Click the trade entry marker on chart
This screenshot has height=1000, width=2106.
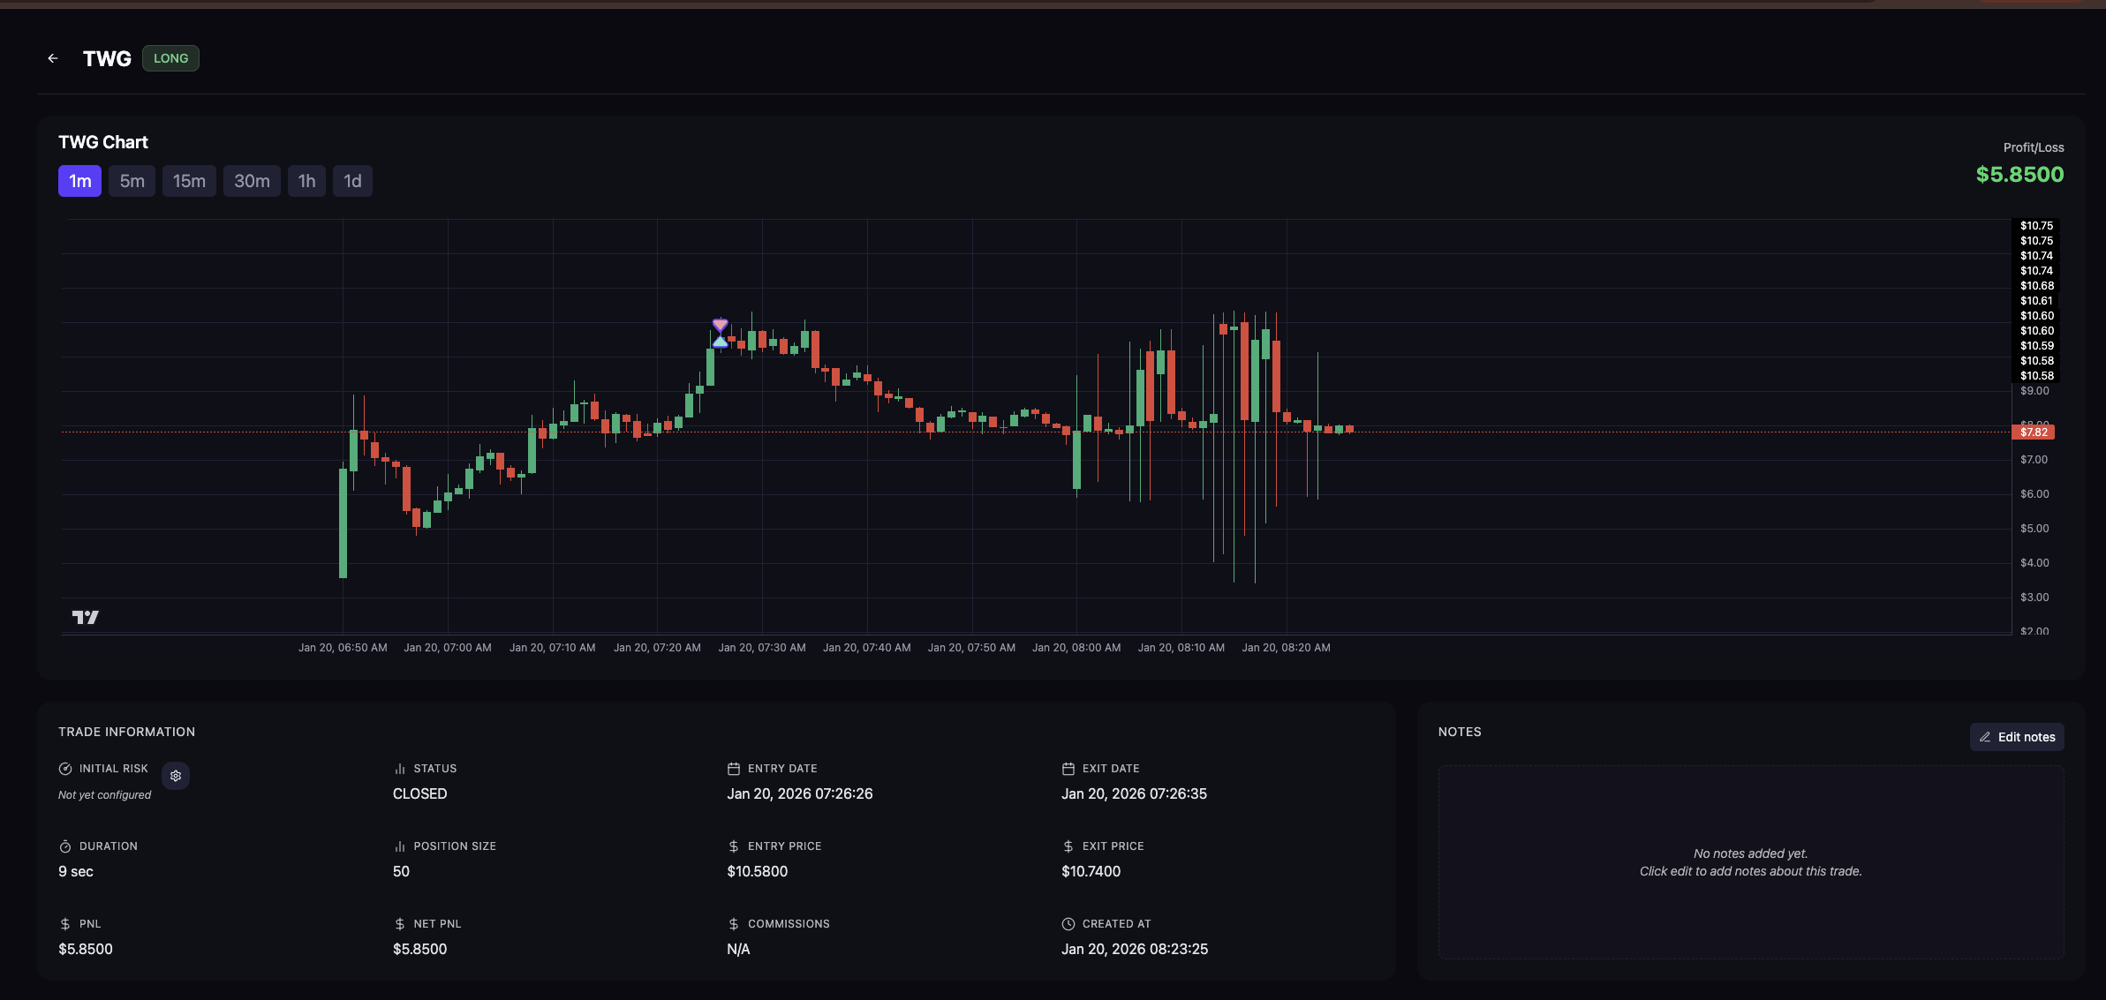point(721,340)
